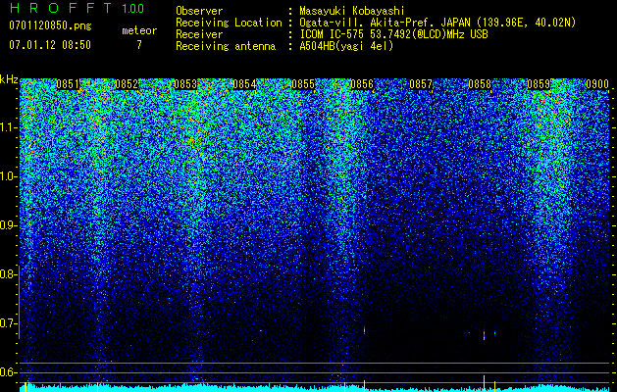Click the red meteor echo at 0858

pyautogui.click(x=484, y=335)
